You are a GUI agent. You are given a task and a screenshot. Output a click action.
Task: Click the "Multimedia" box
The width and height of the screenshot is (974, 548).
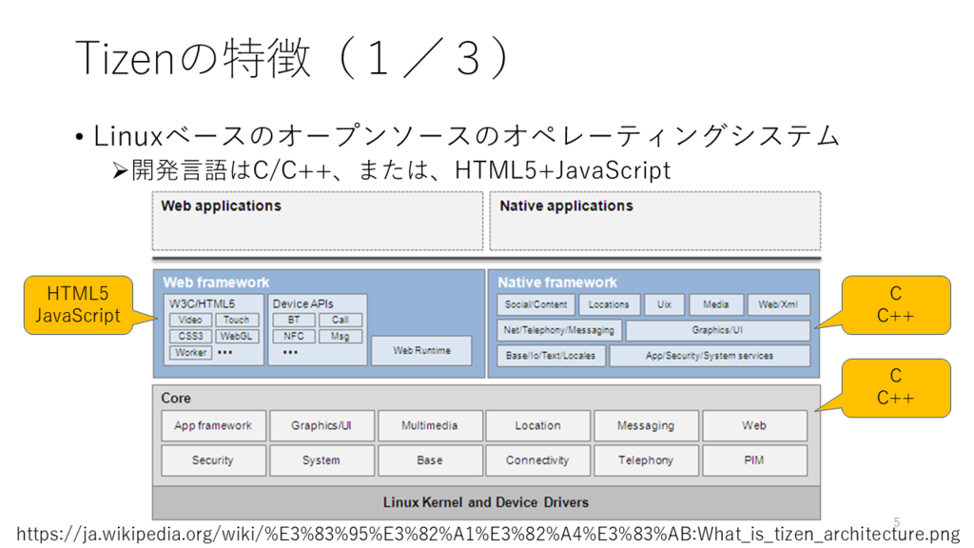pyautogui.click(x=430, y=425)
